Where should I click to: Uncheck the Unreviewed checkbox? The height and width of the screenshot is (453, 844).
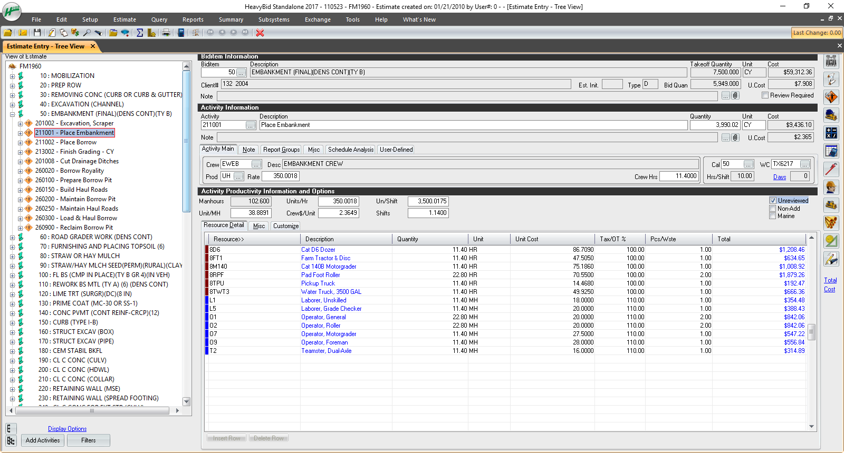pos(773,201)
